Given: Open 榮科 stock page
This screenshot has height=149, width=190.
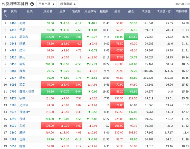Looking at the screenshot, I should click(22, 50).
